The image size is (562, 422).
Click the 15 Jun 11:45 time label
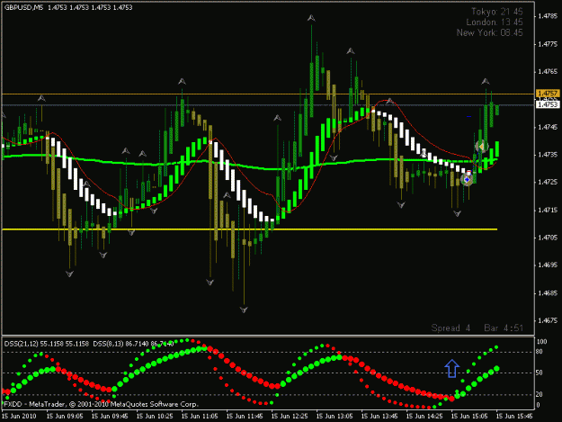point(245,416)
